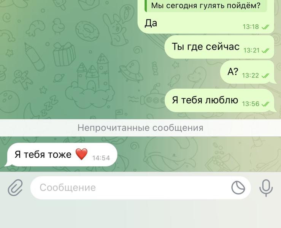Click read checkmarks next to 13:18
Viewport: 281px width, 228px height.
[x=265, y=27]
